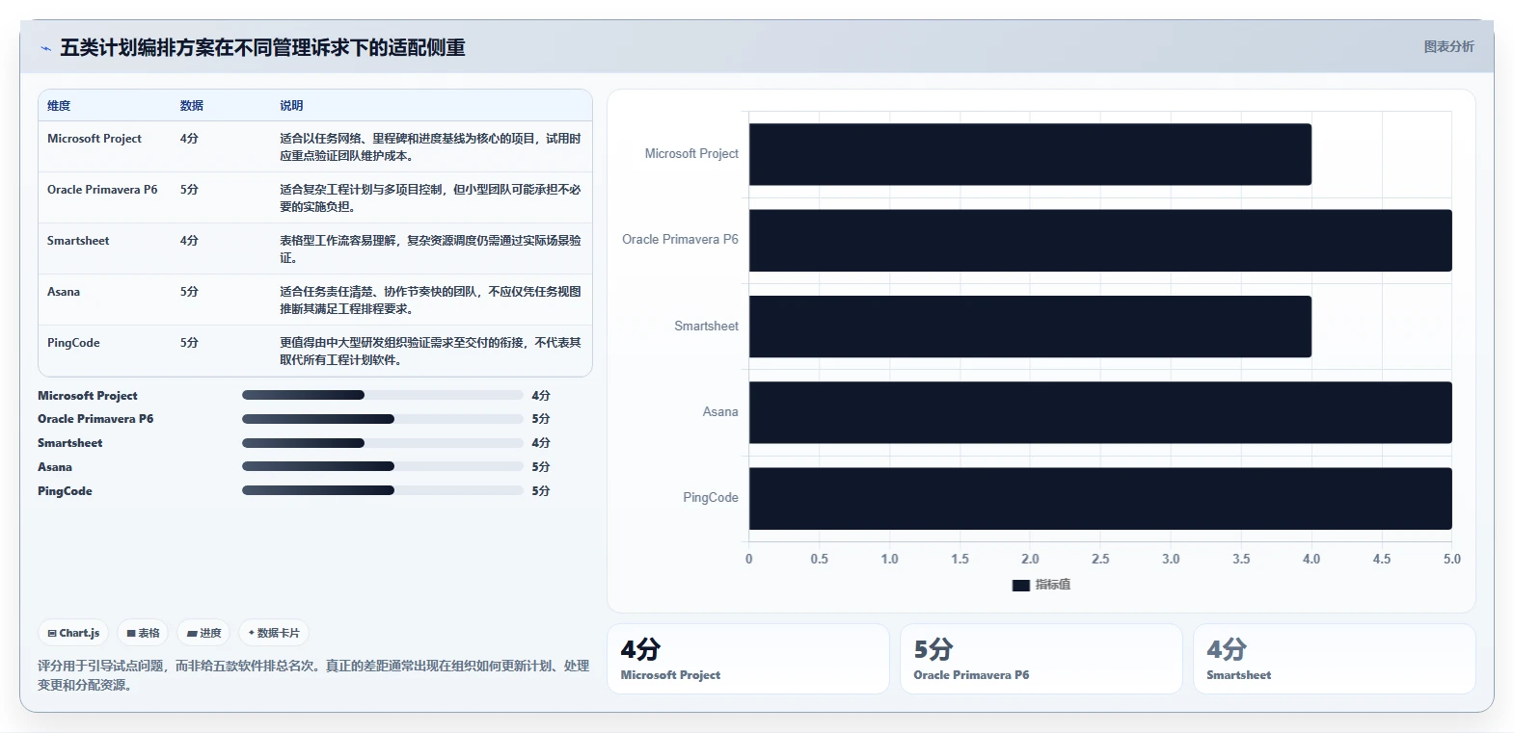Click the footnote starting with 评分用于引导试点问题

[x=313, y=675]
